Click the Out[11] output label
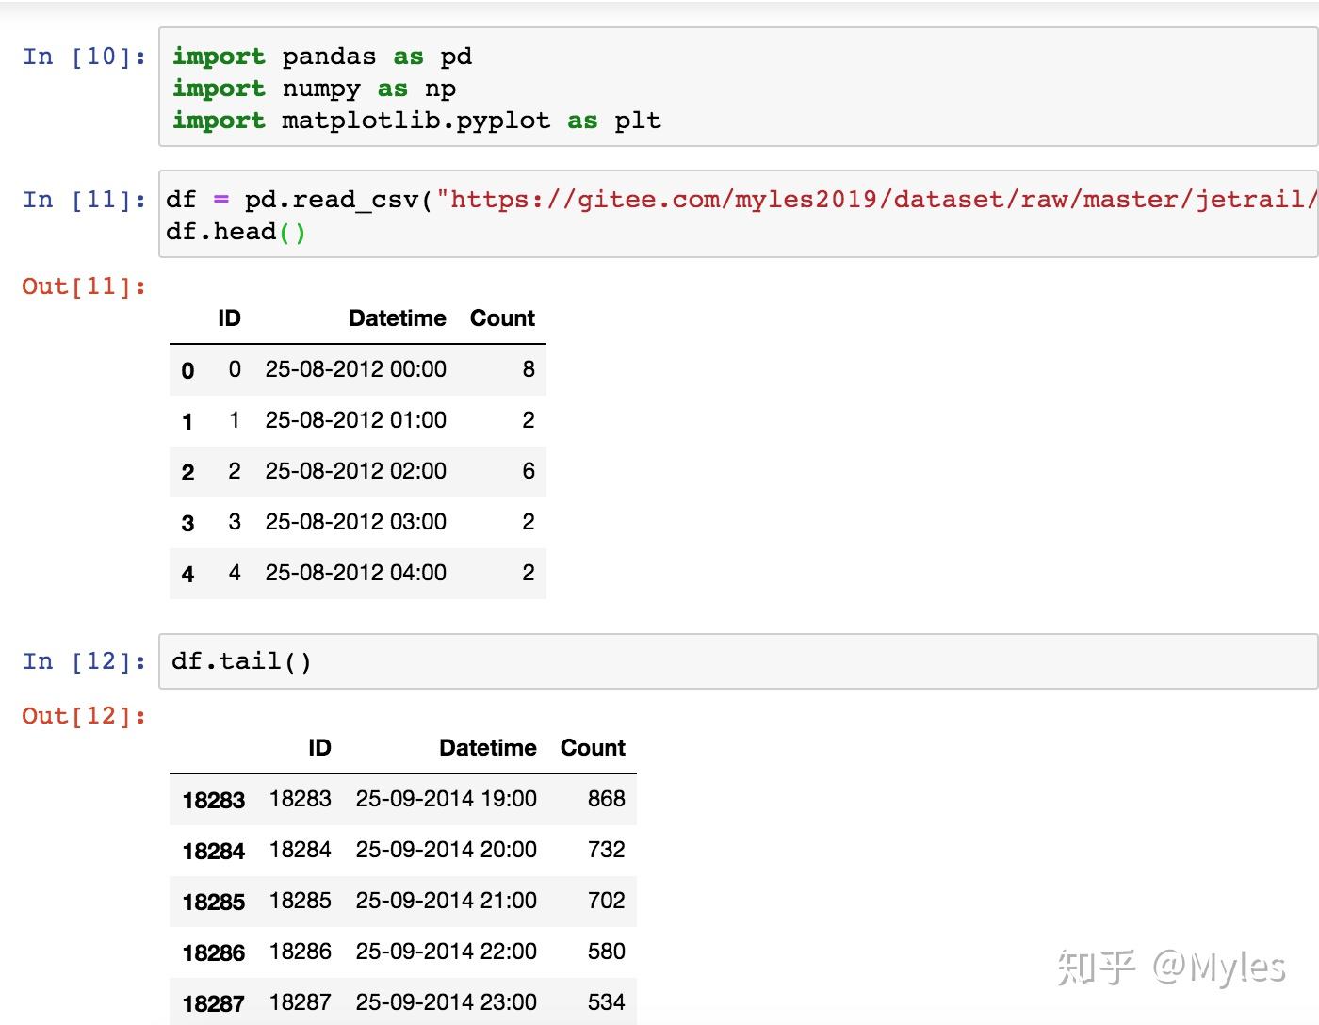Image resolution: width=1319 pixels, height=1025 pixels. (83, 285)
